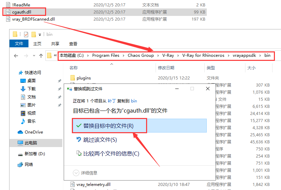
Task: Expand the chevron after Program Files breadcrumb
Action: (123, 55)
